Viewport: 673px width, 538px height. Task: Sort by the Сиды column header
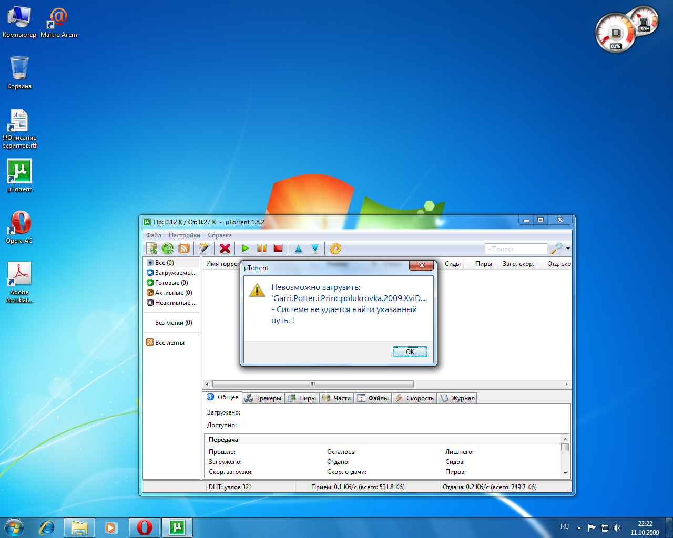coord(453,264)
